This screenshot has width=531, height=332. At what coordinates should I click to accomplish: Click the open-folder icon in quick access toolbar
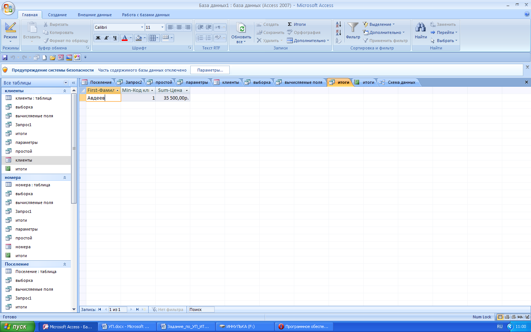[53, 58]
